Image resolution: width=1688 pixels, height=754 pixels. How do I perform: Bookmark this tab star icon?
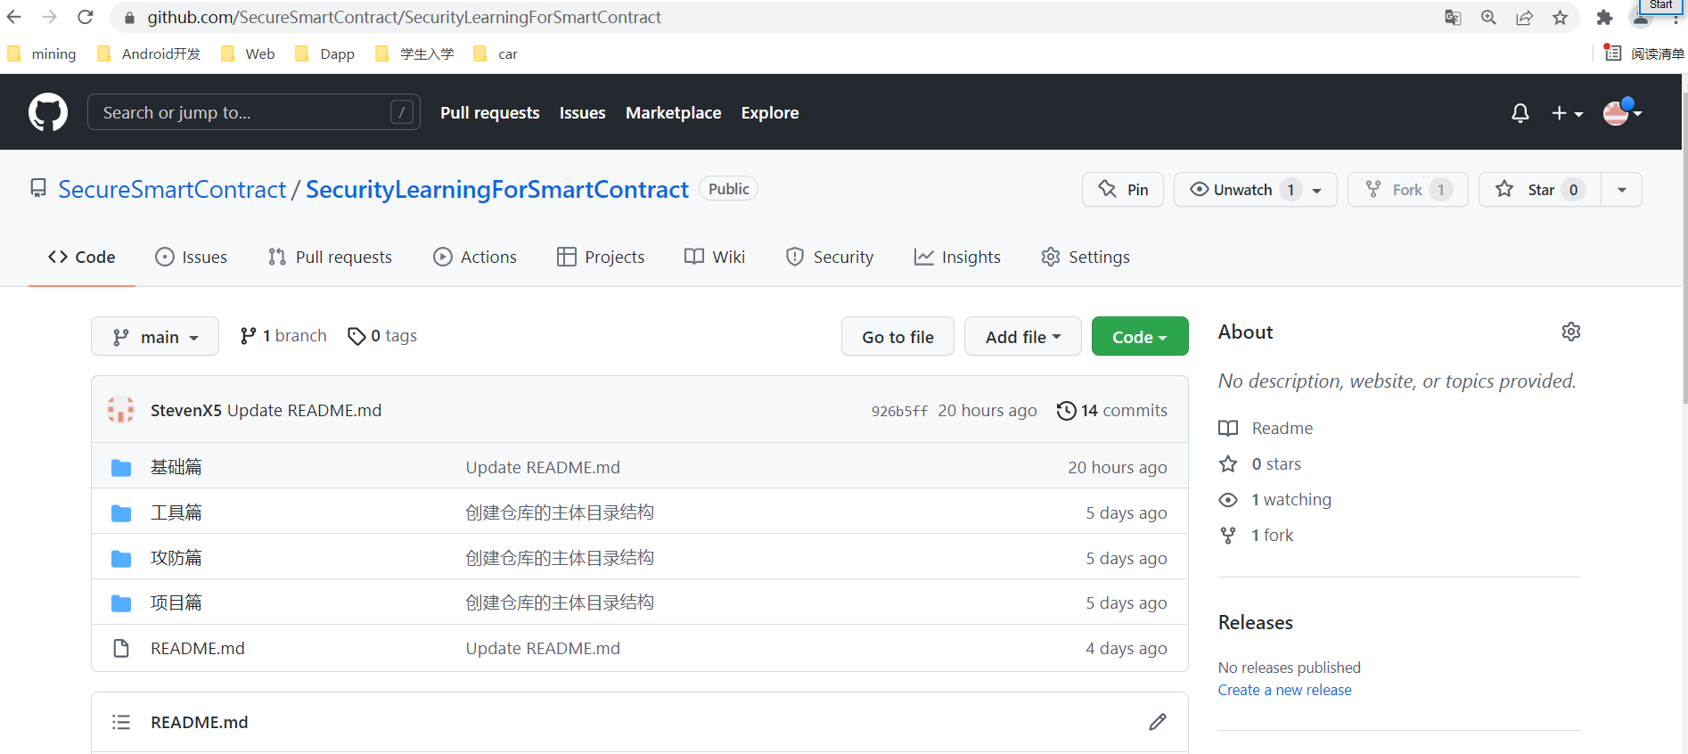(1560, 17)
